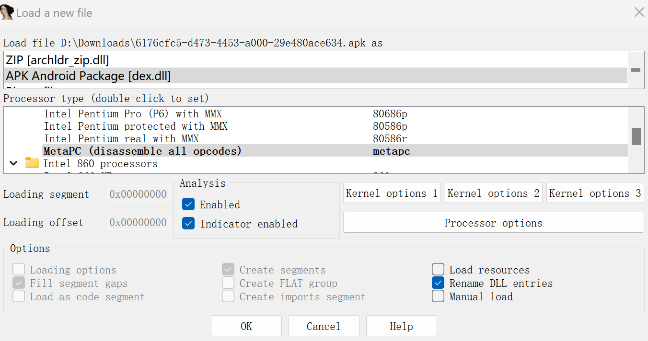Click the Processor options button
Screen dimensions: 648x341
(x=493, y=223)
